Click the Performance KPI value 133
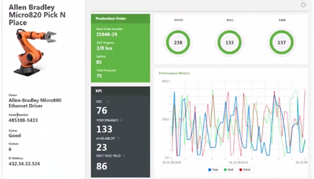This screenshot has height=179, width=314. [x=104, y=129]
